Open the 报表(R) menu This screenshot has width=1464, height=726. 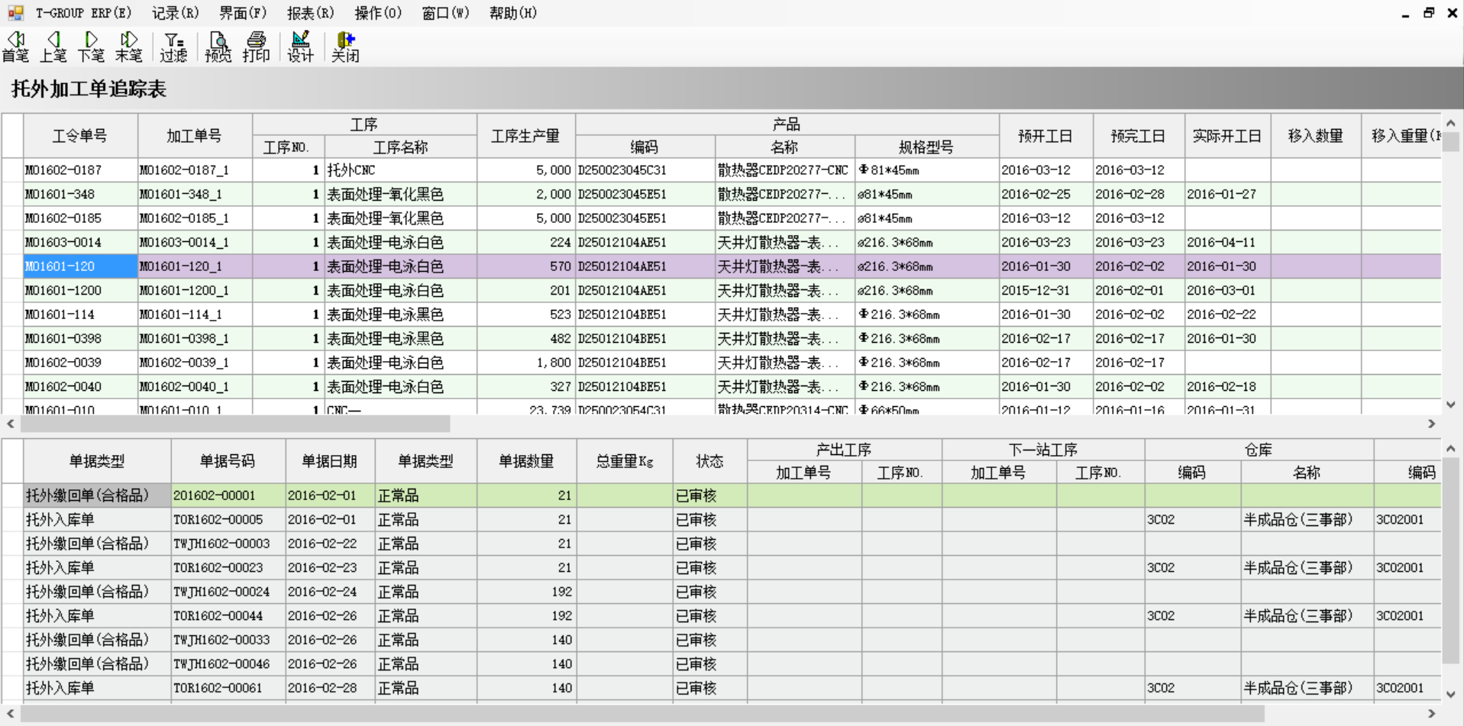tap(310, 13)
